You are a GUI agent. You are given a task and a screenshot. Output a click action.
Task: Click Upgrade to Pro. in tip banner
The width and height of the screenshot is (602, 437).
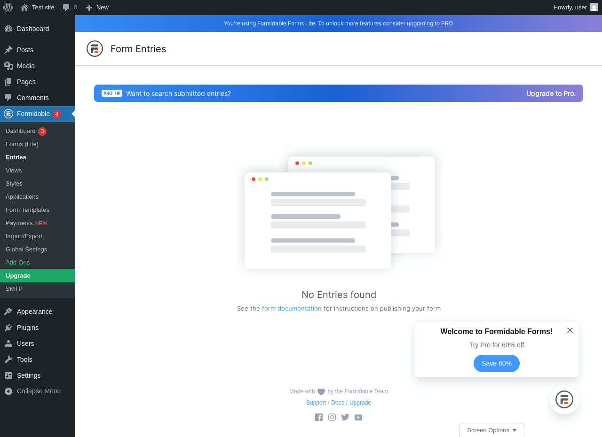[551, 94]
